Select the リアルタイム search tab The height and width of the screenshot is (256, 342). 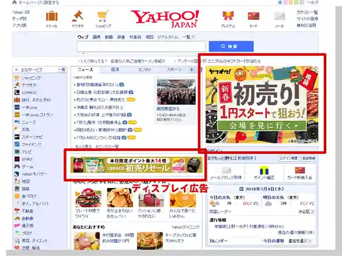coord(168,37)
